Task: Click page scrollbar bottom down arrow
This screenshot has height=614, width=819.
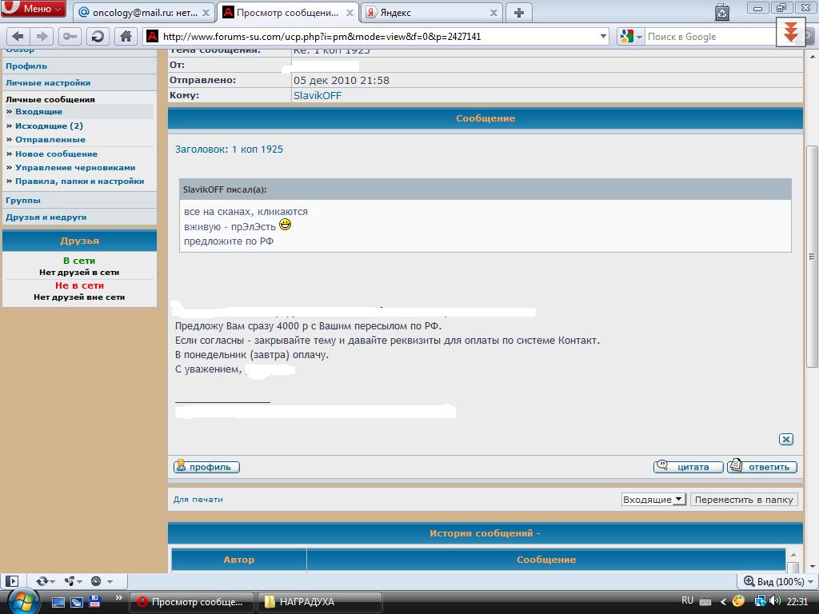Action: click(x=813, y=566)
